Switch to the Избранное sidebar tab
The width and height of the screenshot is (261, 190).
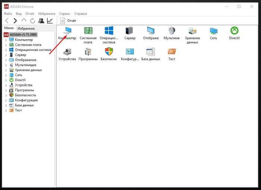coord(26,28)
